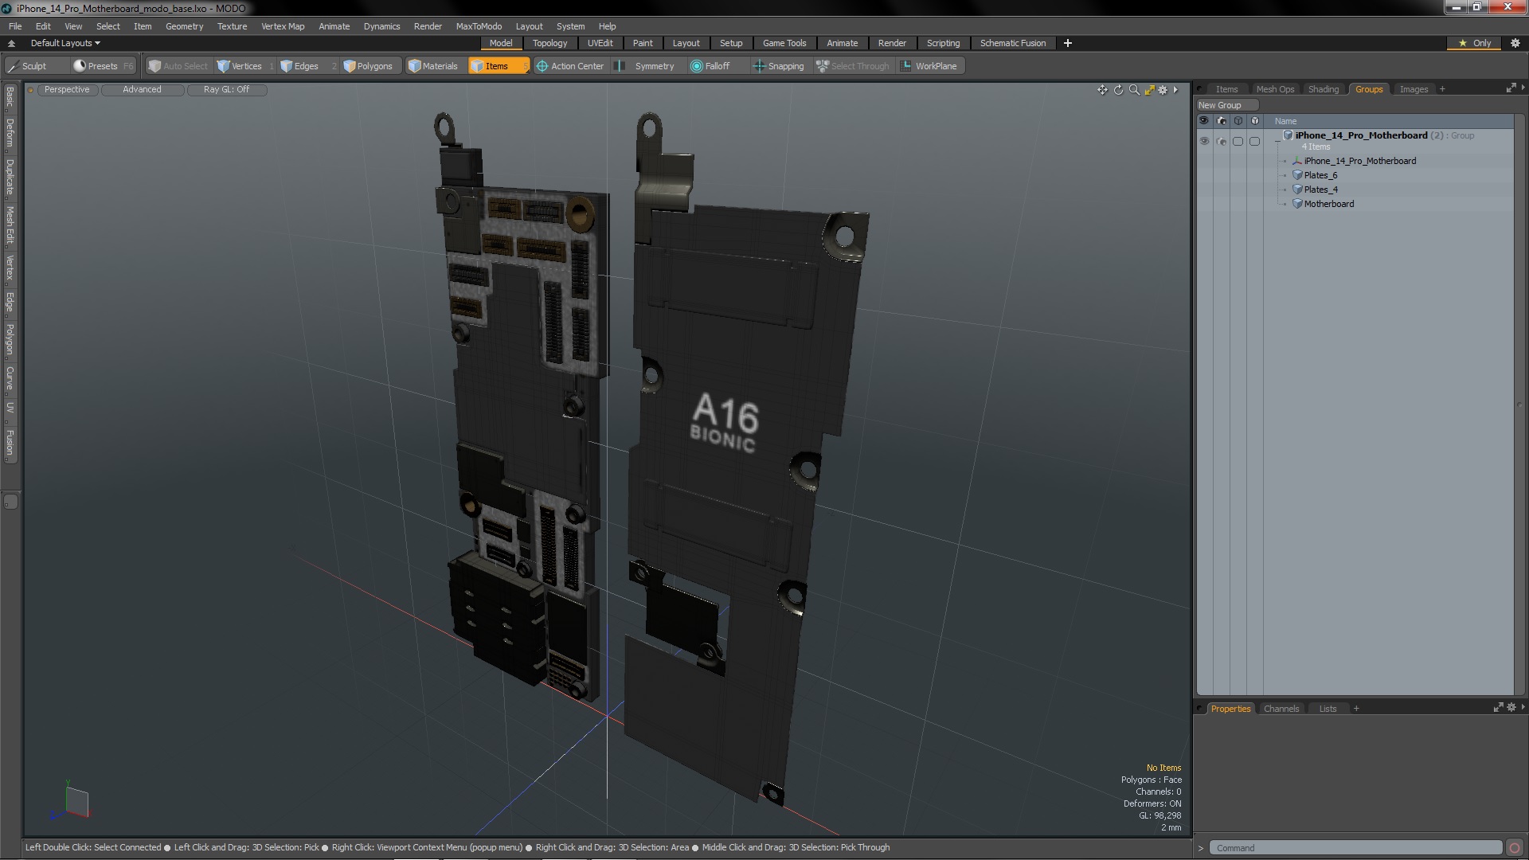Select the Sculpt tool button
This screenshot has width=1529, height=860.
point(36,66)
